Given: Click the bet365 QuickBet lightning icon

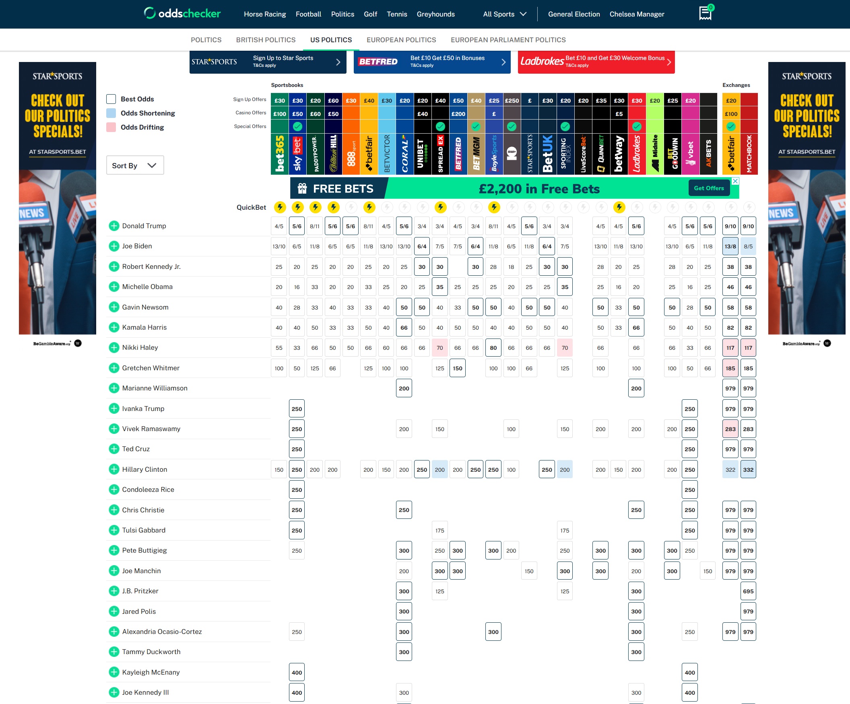Looking at the screenshot, I should click(279, 207).
